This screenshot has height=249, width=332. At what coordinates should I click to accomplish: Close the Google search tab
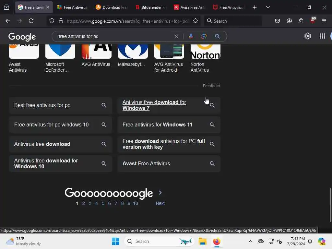[x=48, y=7]
